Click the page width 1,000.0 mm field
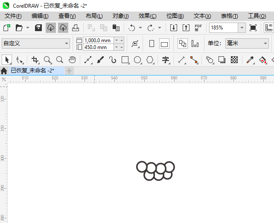 point(97,41)
